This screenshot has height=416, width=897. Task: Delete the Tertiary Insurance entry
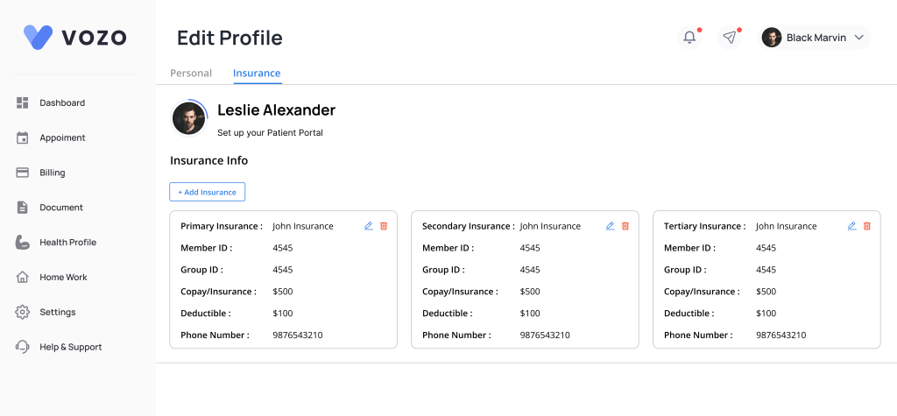pyautogui.click(x=867, y=226)
